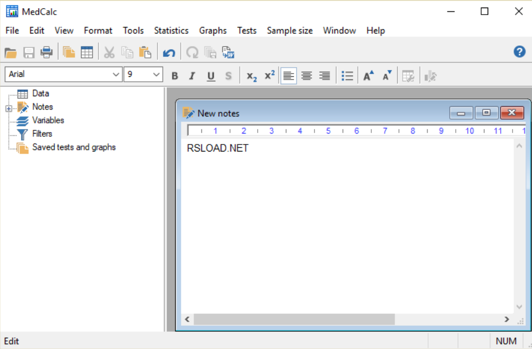Maximize the New notes child window
Screen dimensions: 532x349
pos(486,113)
